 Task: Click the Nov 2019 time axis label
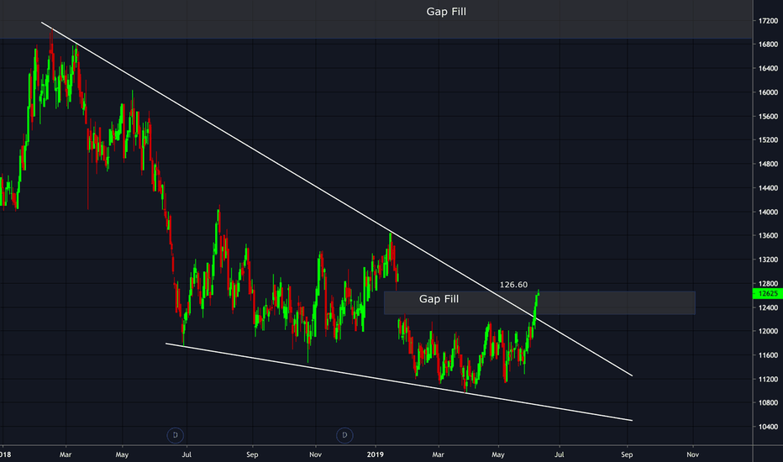tap(692, 454)
